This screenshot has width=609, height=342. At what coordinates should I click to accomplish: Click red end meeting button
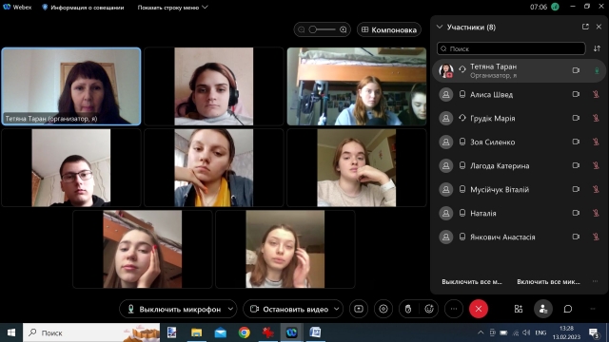click(x=479, y=309)
